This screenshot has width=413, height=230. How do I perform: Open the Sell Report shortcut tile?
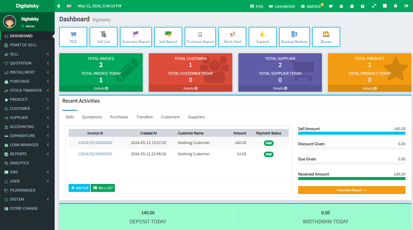[168, 37]
